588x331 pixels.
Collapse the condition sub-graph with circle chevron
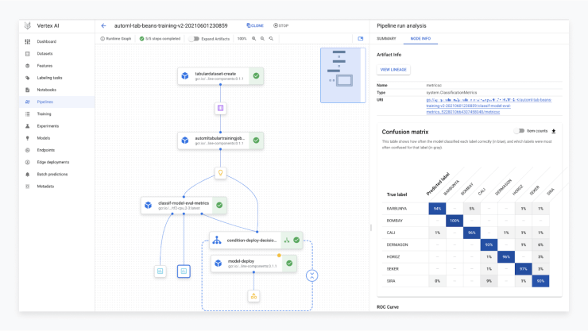(x=312, y=275)
